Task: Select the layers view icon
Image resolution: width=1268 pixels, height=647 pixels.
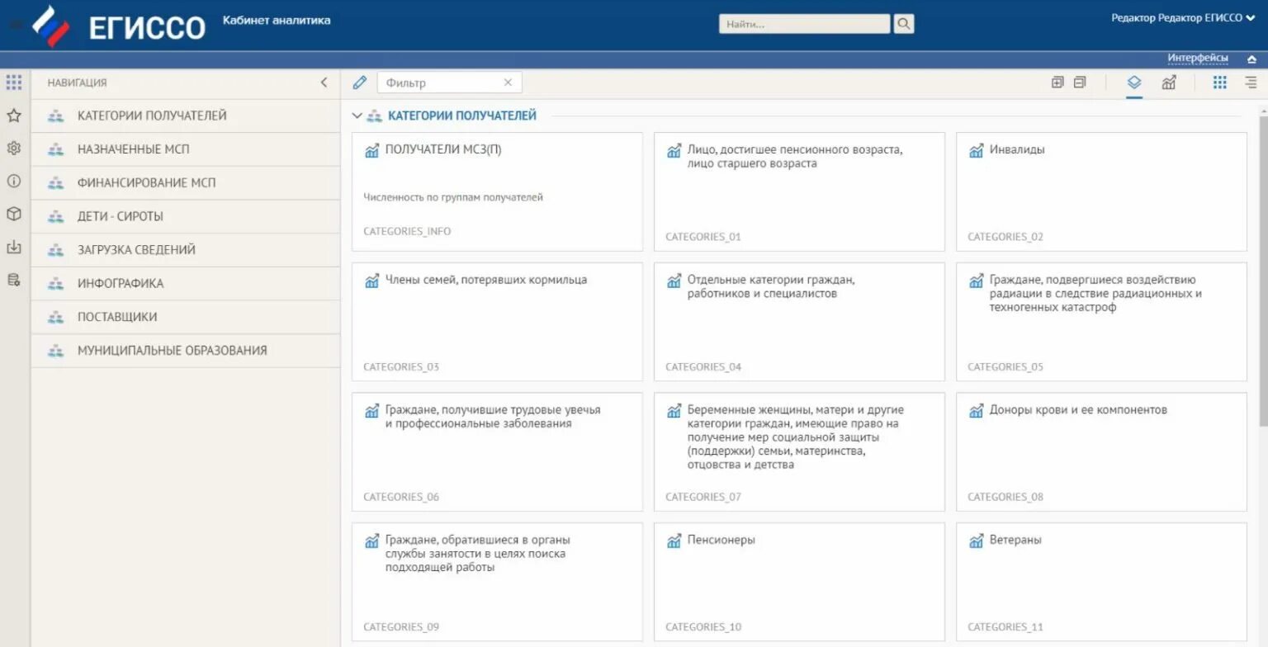Action: 1134,83
